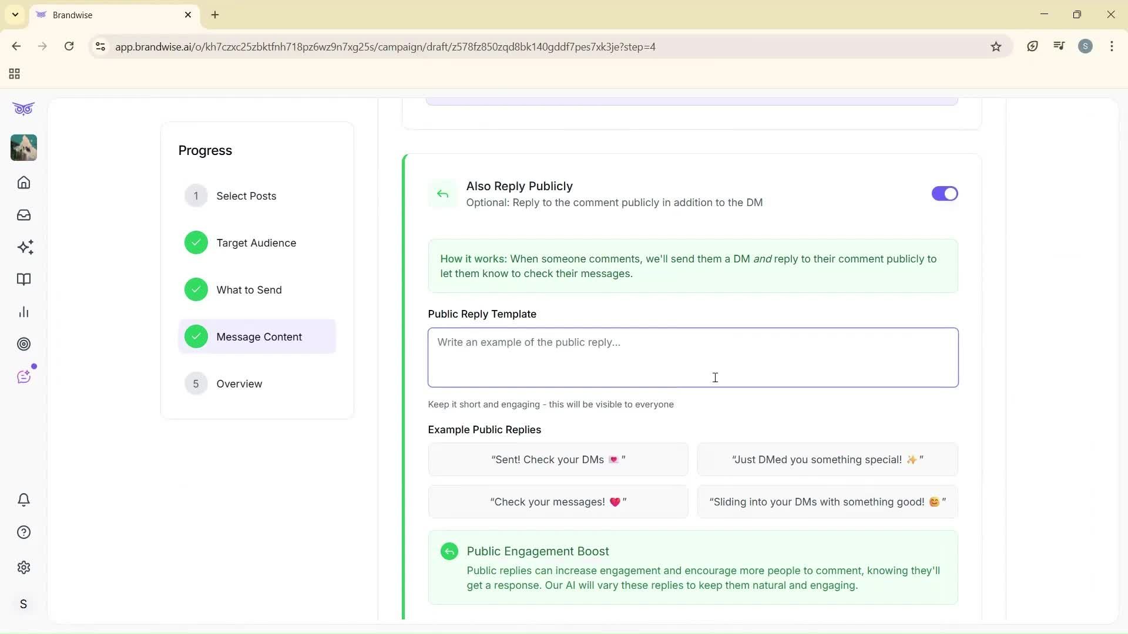Toggle off Also Reply Publicly
Viewport: 1128px width, 634px height.
coord(944,194)
